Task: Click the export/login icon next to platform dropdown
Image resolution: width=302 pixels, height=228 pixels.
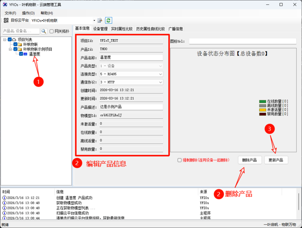Action: coord(100,20)
